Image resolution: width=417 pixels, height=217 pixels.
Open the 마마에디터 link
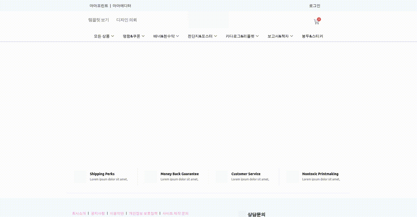(122, 6)
